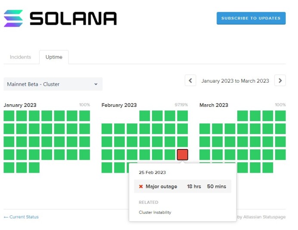Return to Current Status page
This screenshot has height=230, width=298.
click(x=21, y=217)
